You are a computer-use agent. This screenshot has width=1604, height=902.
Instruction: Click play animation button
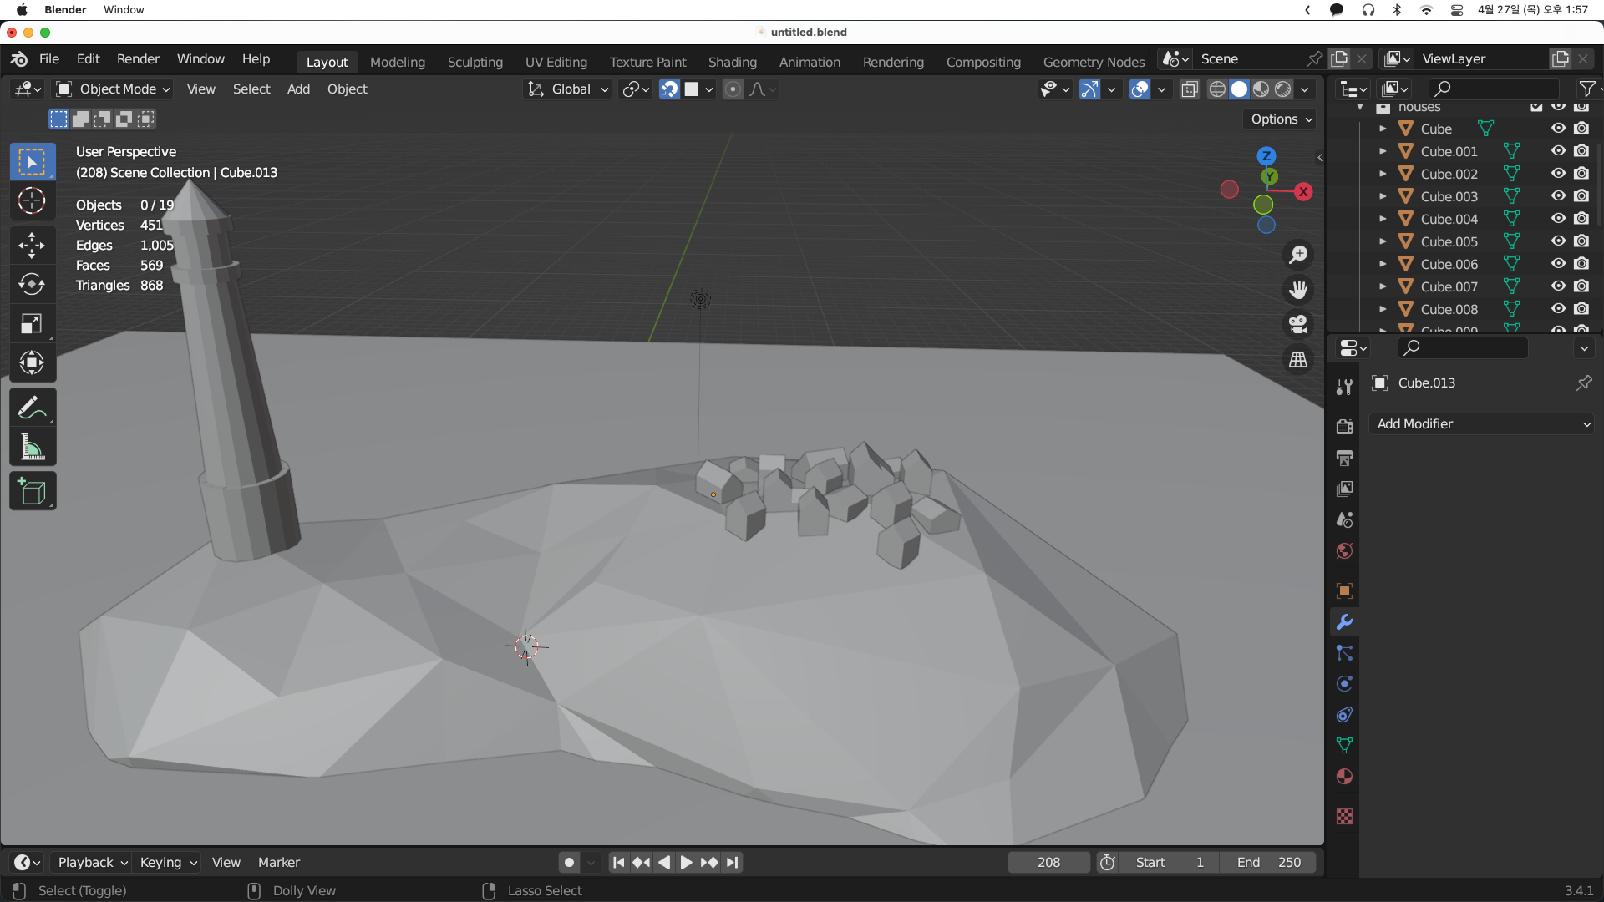point(687,863)
